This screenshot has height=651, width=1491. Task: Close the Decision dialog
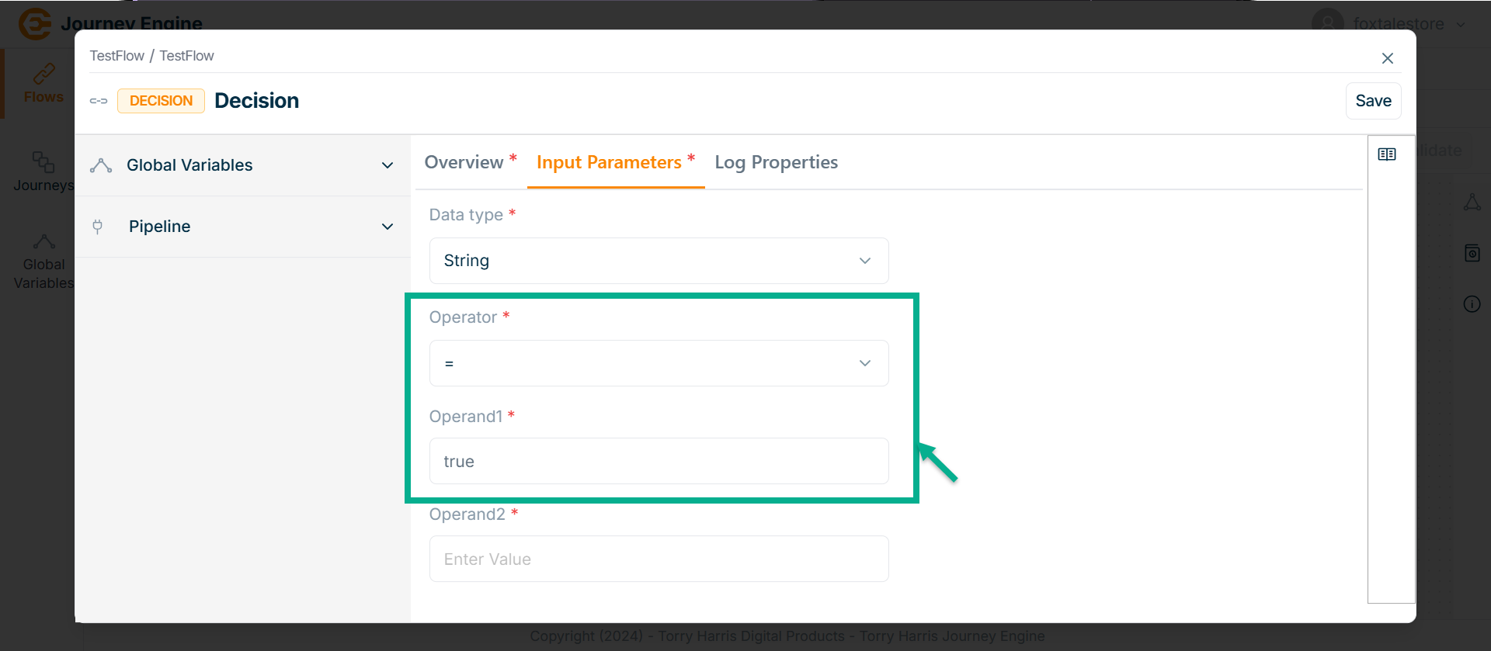pos(1388,58)
